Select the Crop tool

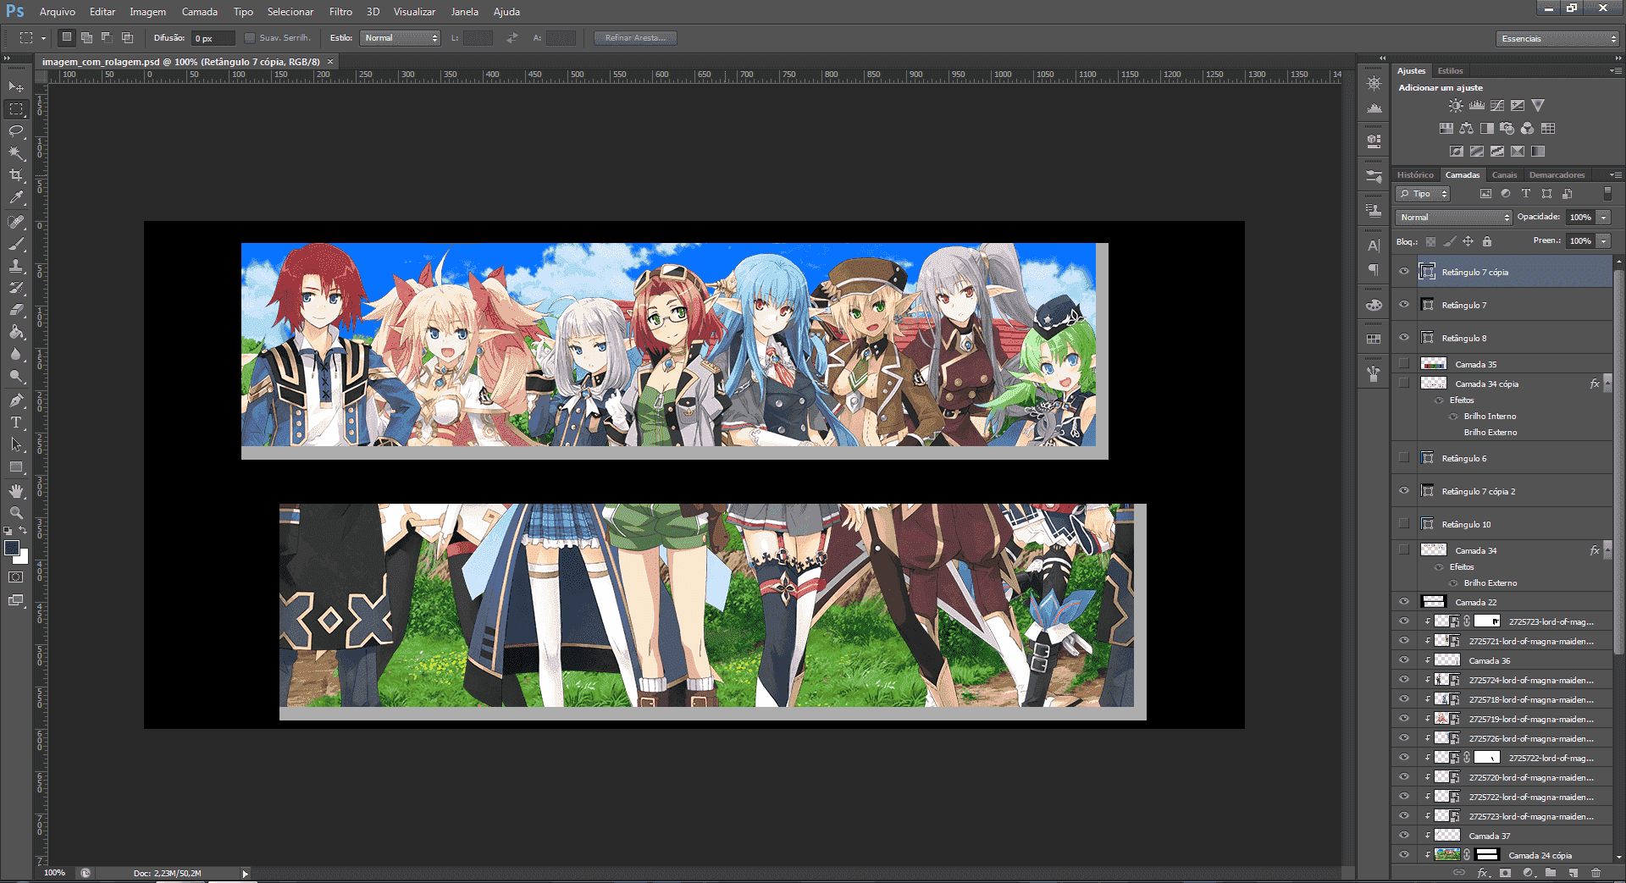[16, 175]
